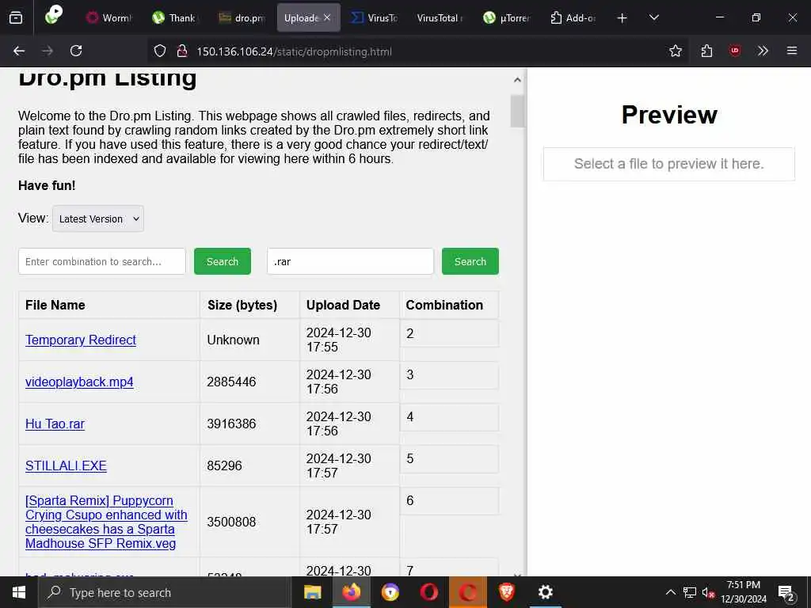This screenshot has height=608, width=811.
Task: Switch to the dro.pm tab
Action: (242, 17)
